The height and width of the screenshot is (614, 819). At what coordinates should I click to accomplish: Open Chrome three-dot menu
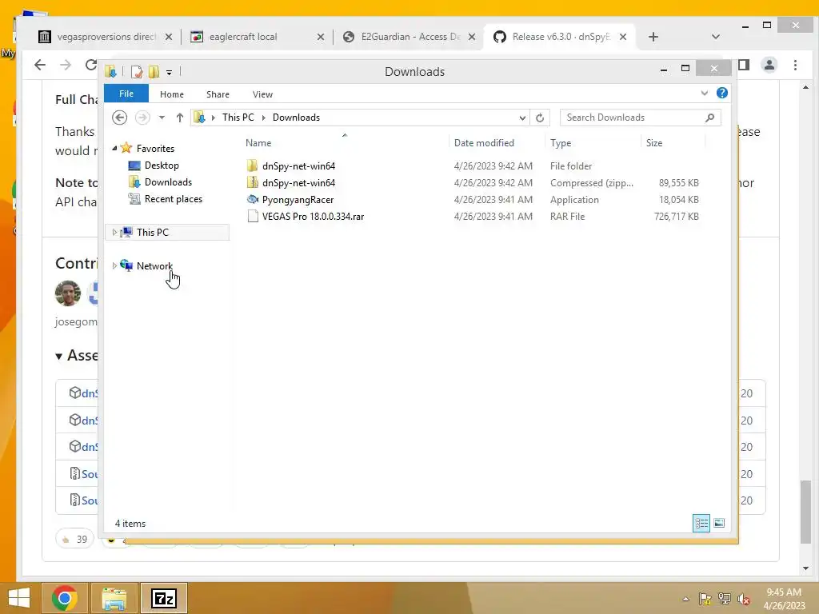click(795, 65)
